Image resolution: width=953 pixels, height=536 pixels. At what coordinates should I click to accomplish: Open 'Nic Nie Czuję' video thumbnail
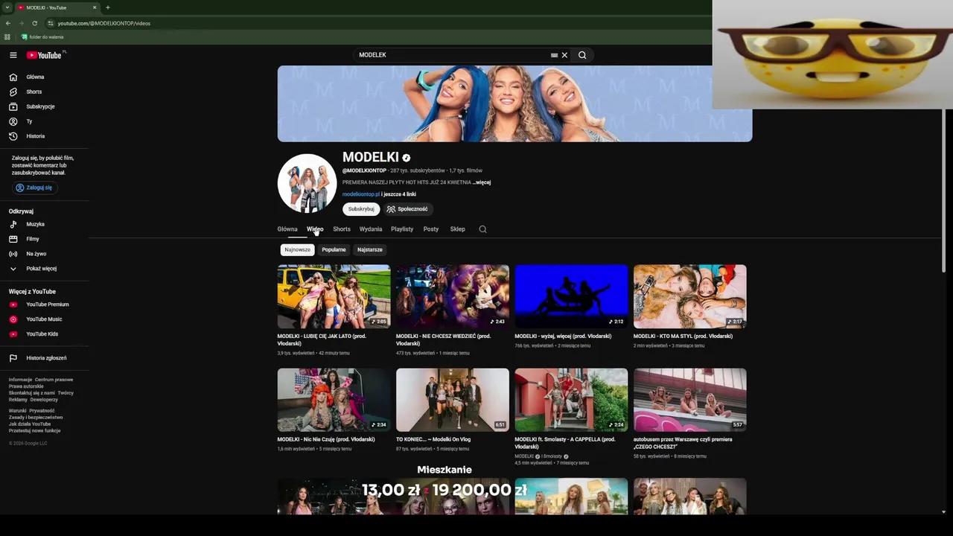click(x=334, y=400)
